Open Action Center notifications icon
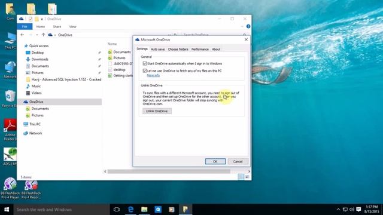This screenshot has height=215, width=383. (x=358, y=210)
